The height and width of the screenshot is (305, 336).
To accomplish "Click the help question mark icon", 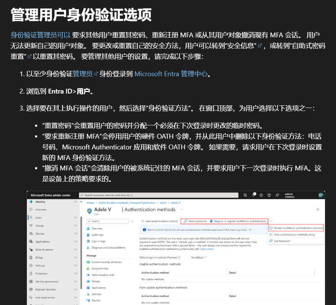I will click(x=269, y=195).
